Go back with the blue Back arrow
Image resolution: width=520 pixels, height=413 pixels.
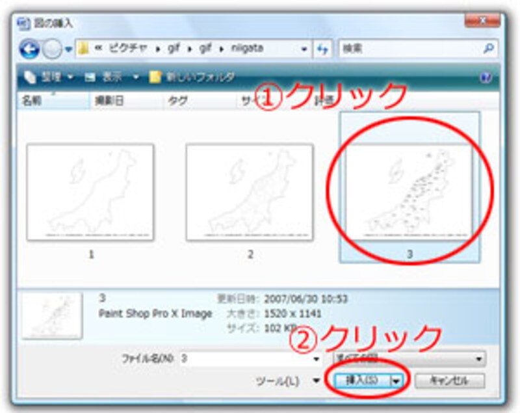29,49
